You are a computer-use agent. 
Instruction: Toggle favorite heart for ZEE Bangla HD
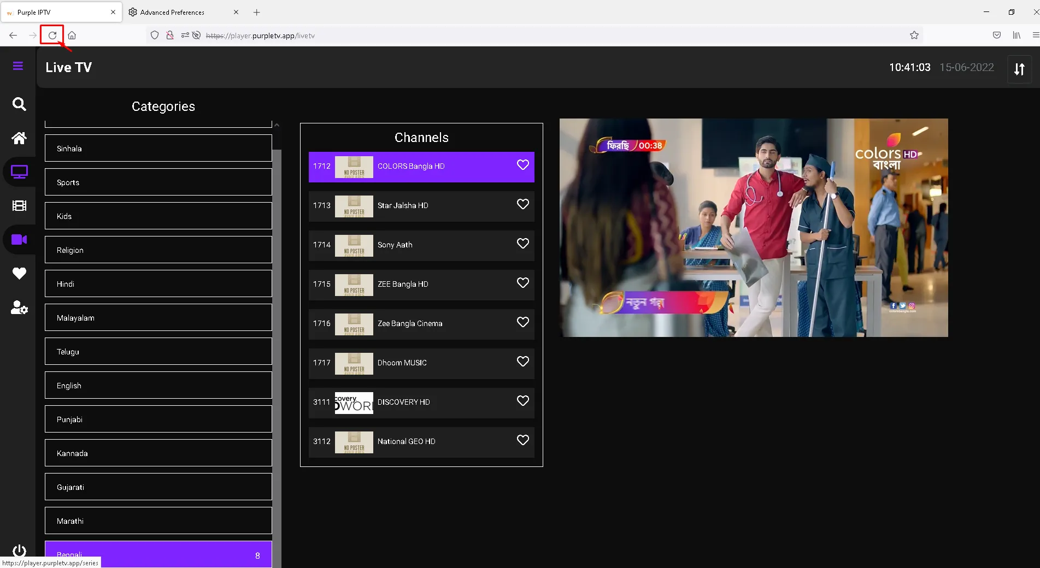click(523, 283)
